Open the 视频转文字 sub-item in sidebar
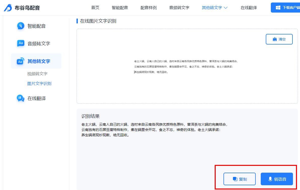300x190 pixels. (x=37, y=74)
